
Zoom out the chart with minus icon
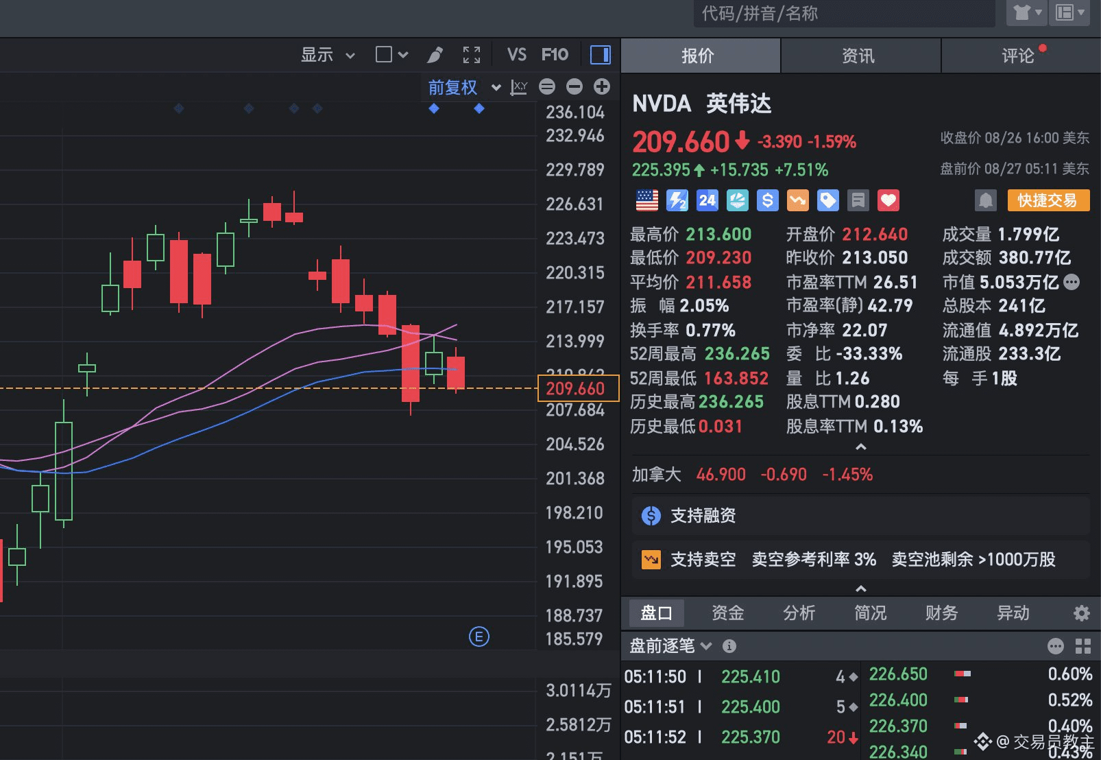pos(574,86)
